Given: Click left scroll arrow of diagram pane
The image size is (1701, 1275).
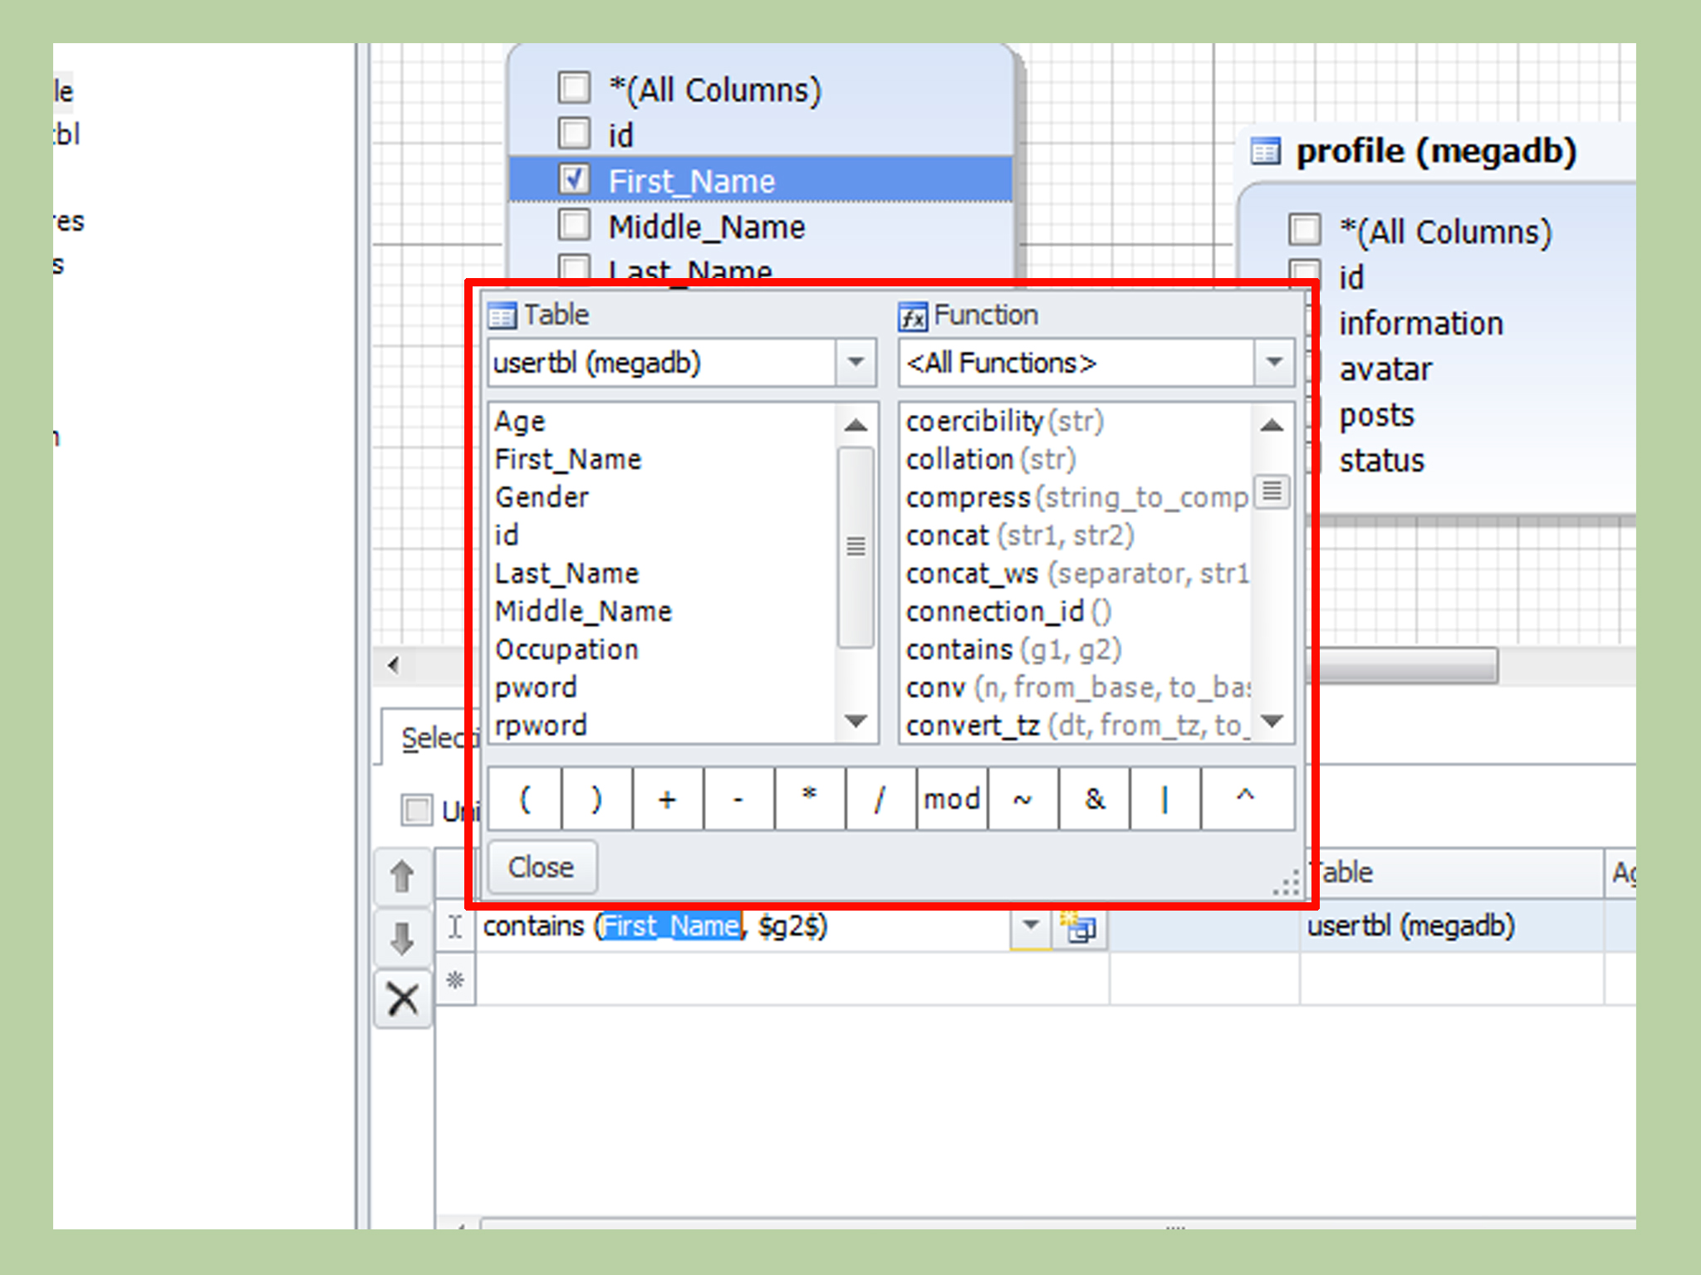Looking at the screenshot, I should tap(394, 666).
